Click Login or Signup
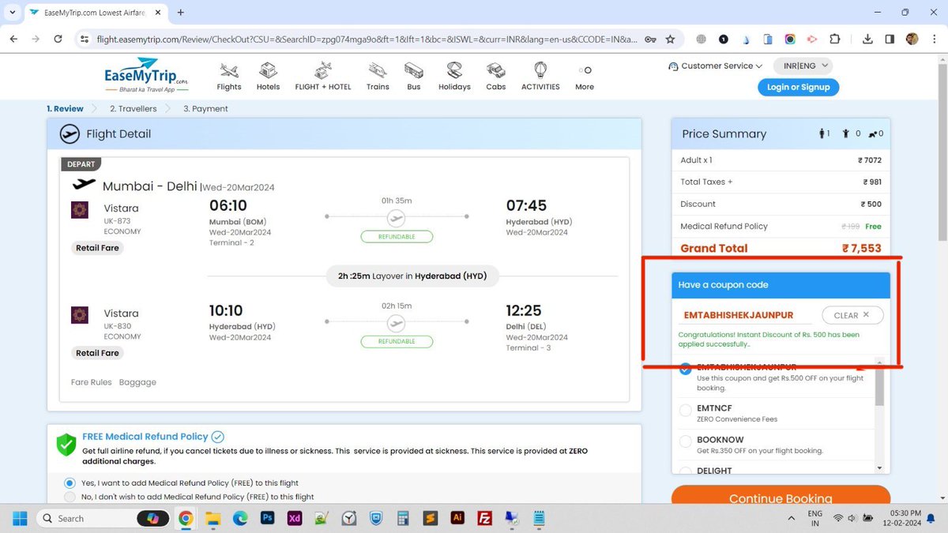This screenshot has width=948, height=533. tap(798, 87)
